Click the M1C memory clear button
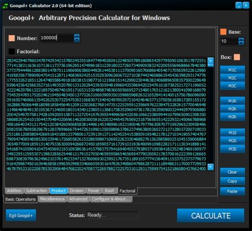Screen dimensions: 252x231 click(x=232, y=70)
